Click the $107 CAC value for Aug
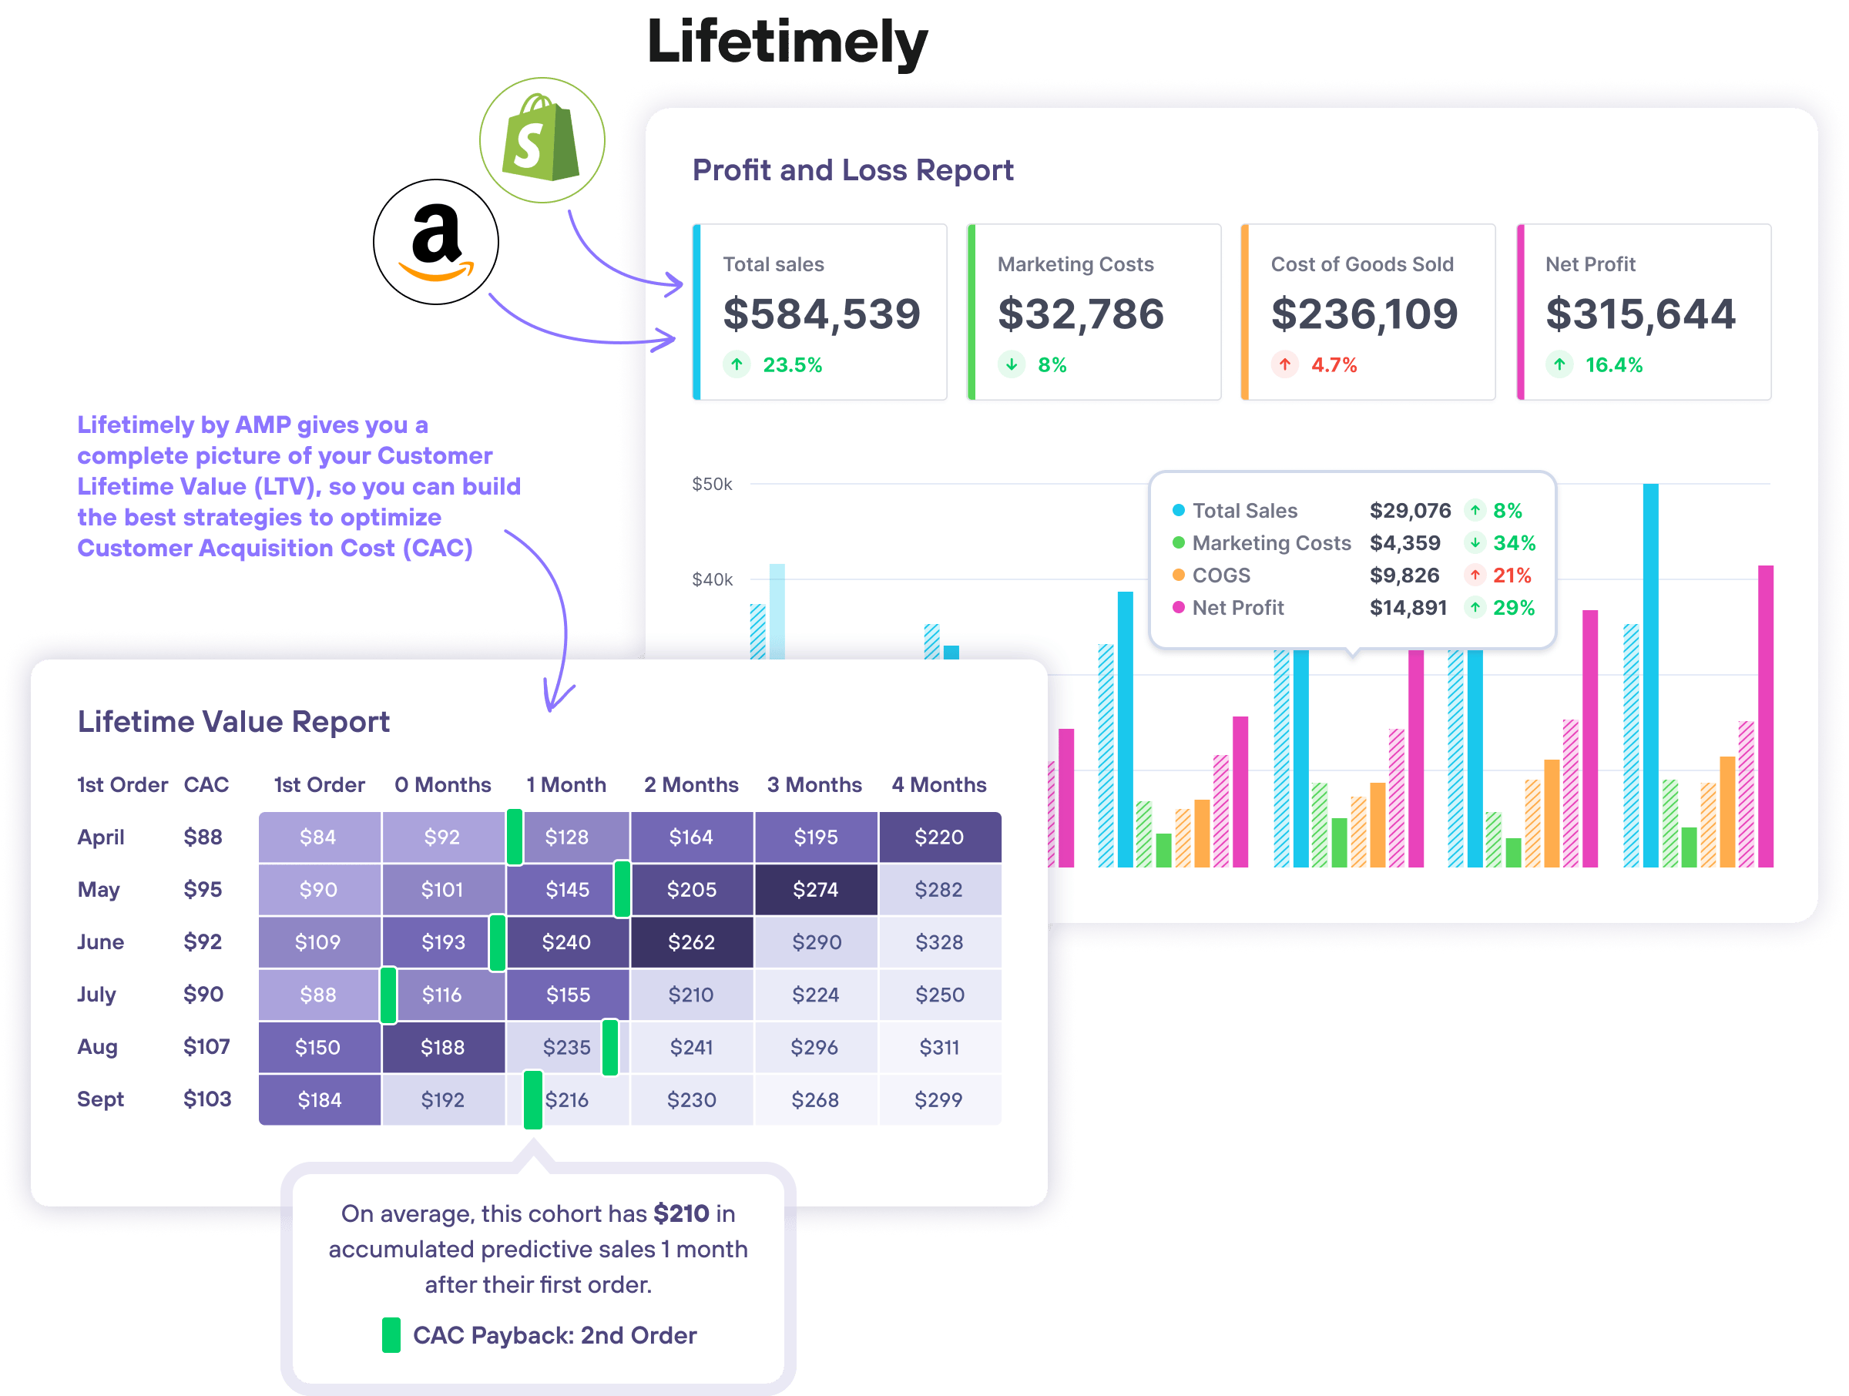The image size is (1849, 1396). click(206, 1046)
